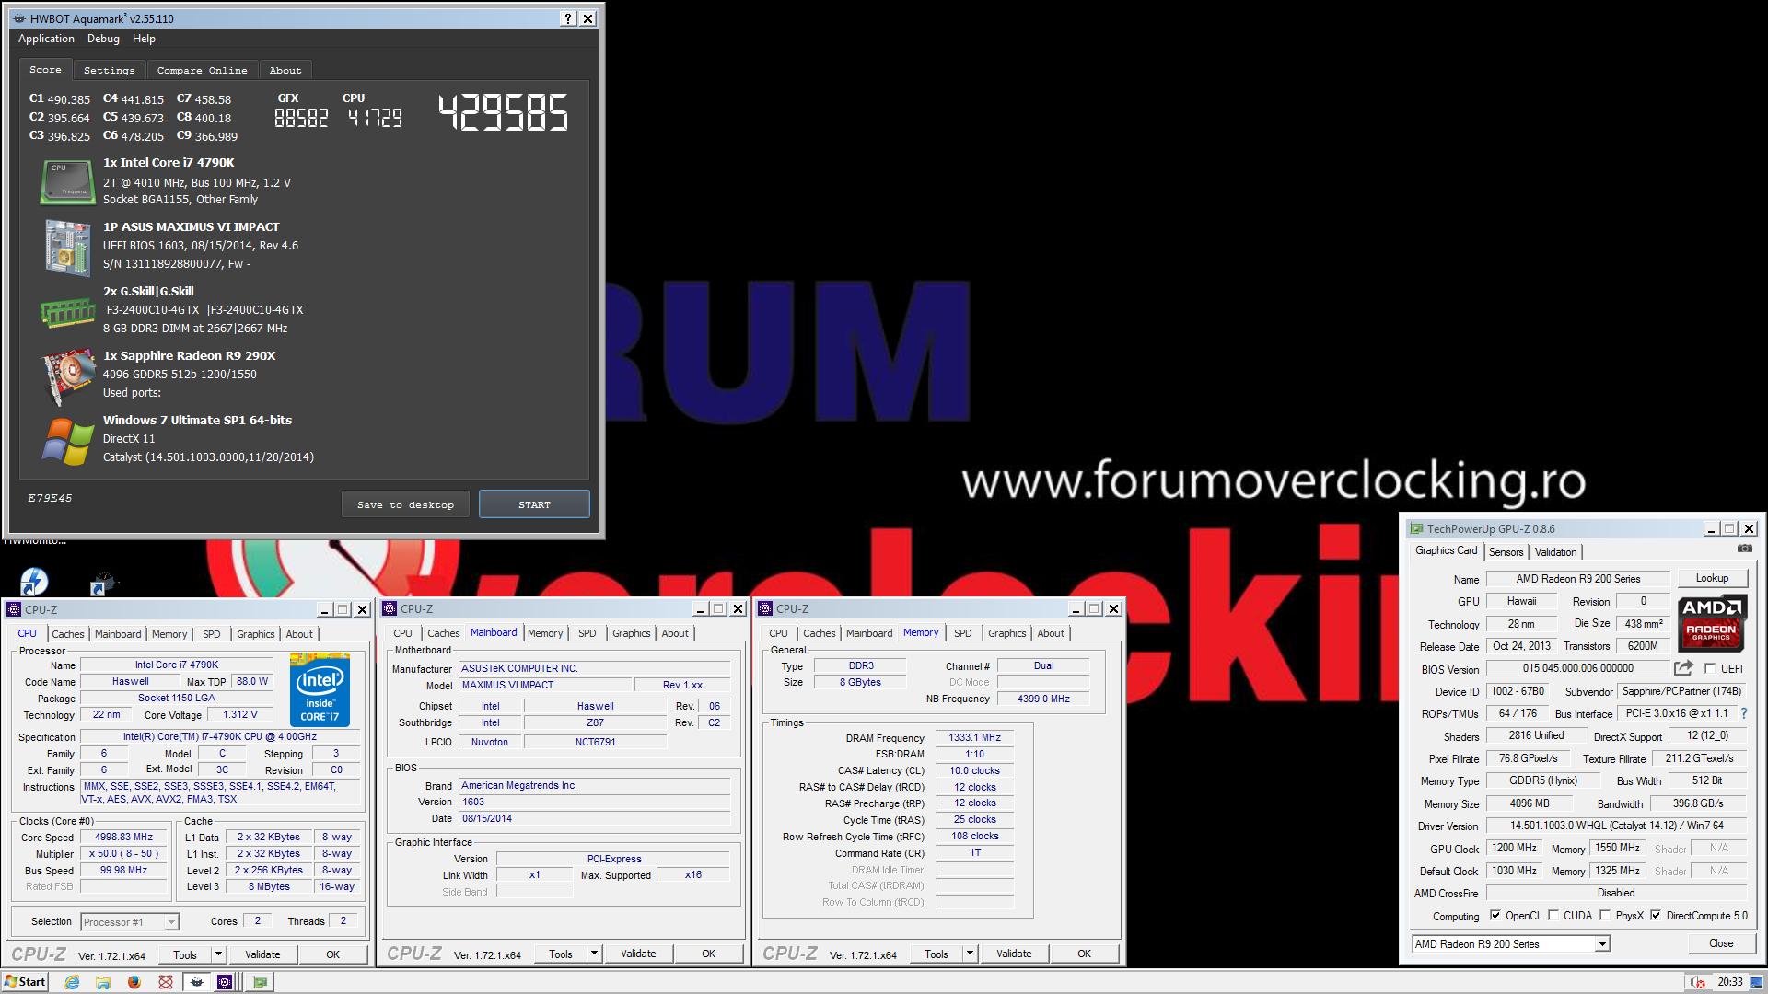
Task: Toggle the CUDA checkbox
Action: pos(1553,916)
